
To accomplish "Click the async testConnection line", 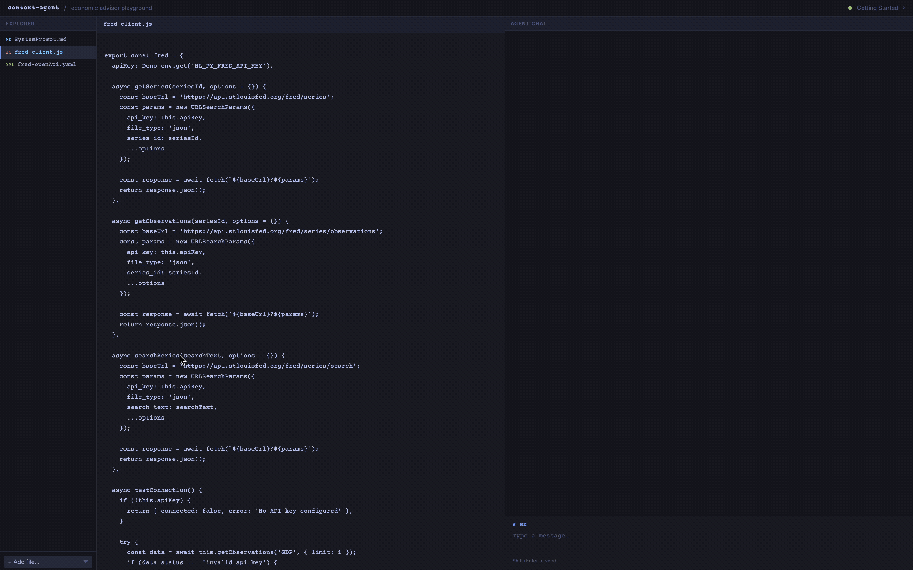I will tap(157, 490).
